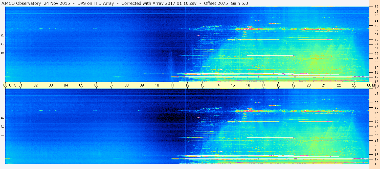Click 18 MHz on lower LCP scale
The image size is (380, 169).
pos(376,154)
